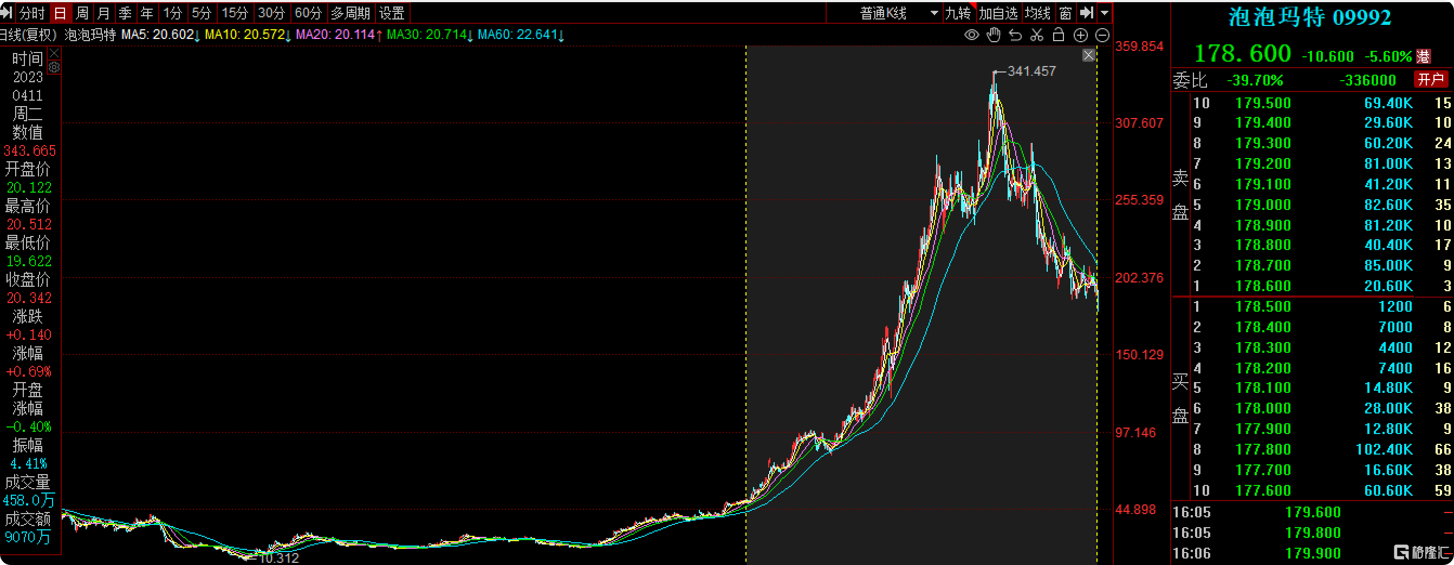Viewport: 1454px width, 565px height.
Task: Click the MA60: 22.641 indicator label
Action: 521,35
